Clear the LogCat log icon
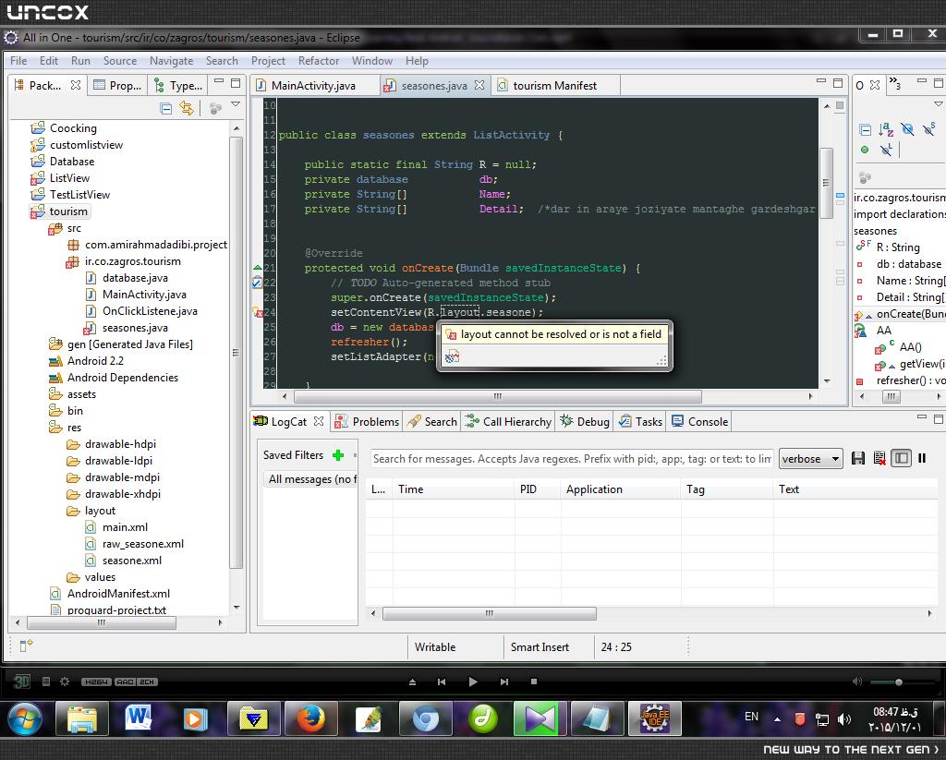This screenshot has height=760, width=946. tap(879, 458)
